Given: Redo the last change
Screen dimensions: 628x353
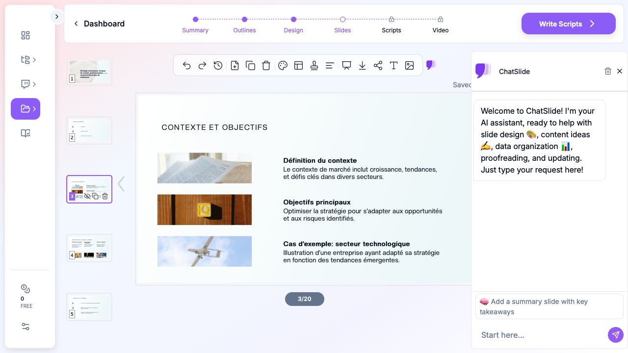Looking at the screenshot, I should [202, 65].
